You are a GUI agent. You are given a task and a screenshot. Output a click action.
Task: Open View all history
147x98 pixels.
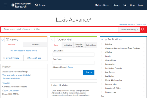click(12, 58)
